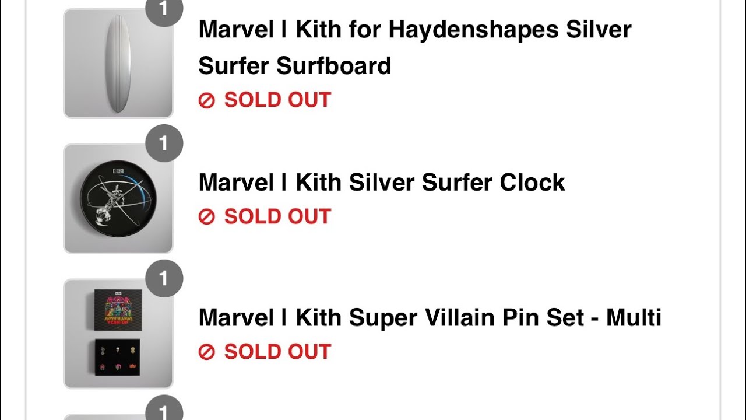Click the quantity badge on the pin set item
Screen dimensions: 746x420
click(x=164, y=278)
